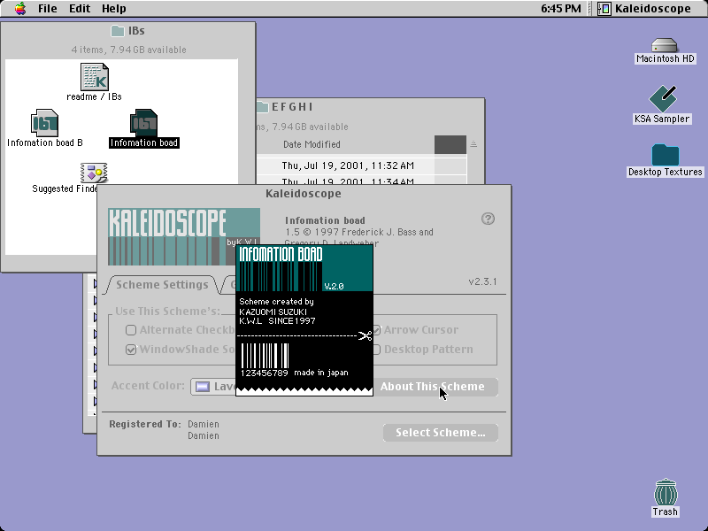Open the Help menu
The image size is (708, 531).
[x=114, y=8]
